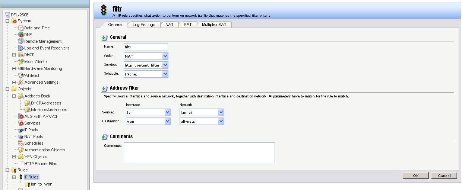
Task: Expand the Hardware Monitoring node
Action: 14,69
